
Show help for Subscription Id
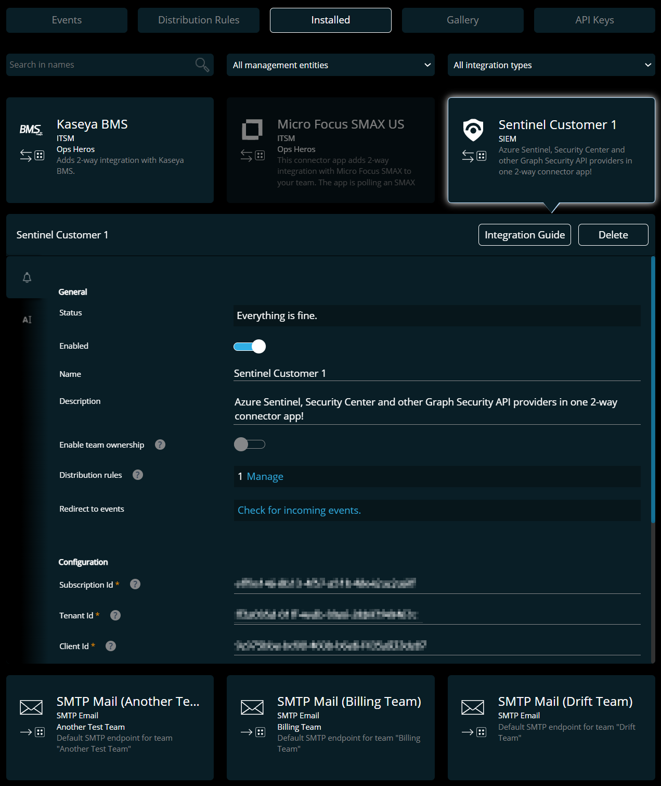click(135, 584)
